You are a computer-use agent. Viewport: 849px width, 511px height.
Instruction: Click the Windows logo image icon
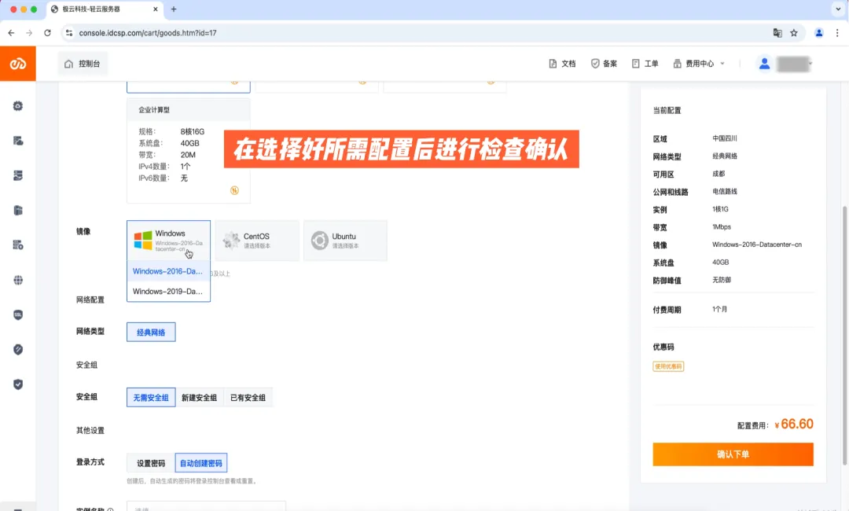pos(143,241)
